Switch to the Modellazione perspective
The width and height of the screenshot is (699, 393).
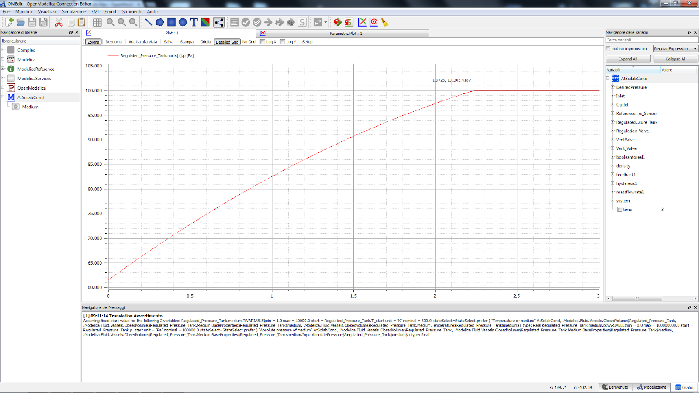651,387
